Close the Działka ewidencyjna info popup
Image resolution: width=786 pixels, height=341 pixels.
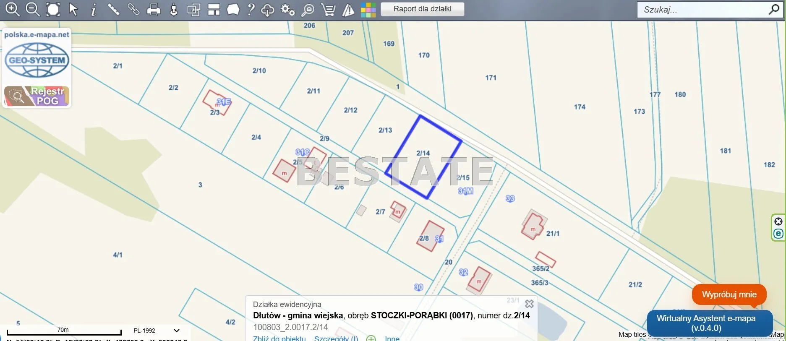pyautogui.click(x=530, y=304)
